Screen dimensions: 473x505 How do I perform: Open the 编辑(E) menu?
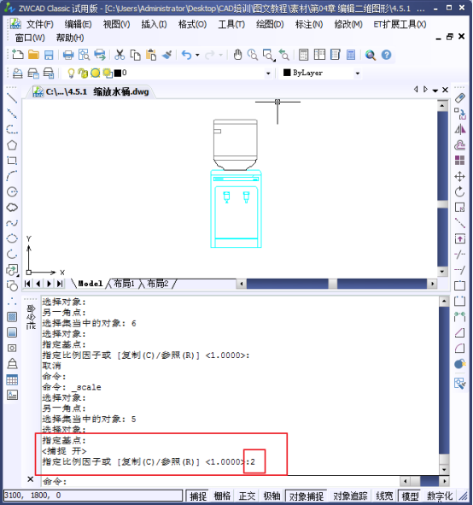coord(79,24)
